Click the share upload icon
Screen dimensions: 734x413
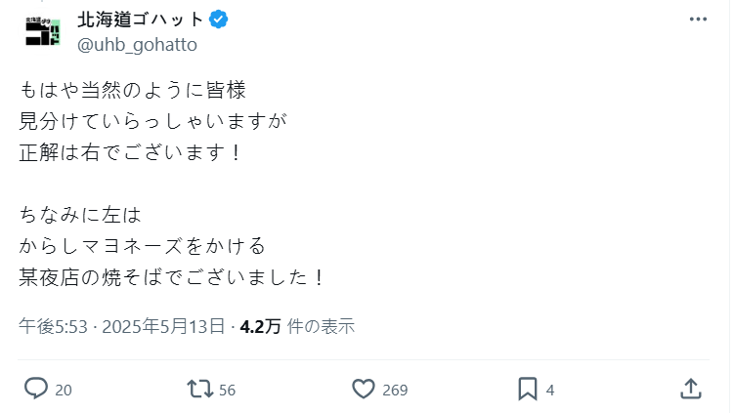pyautogui.click(x=690, y=389)
